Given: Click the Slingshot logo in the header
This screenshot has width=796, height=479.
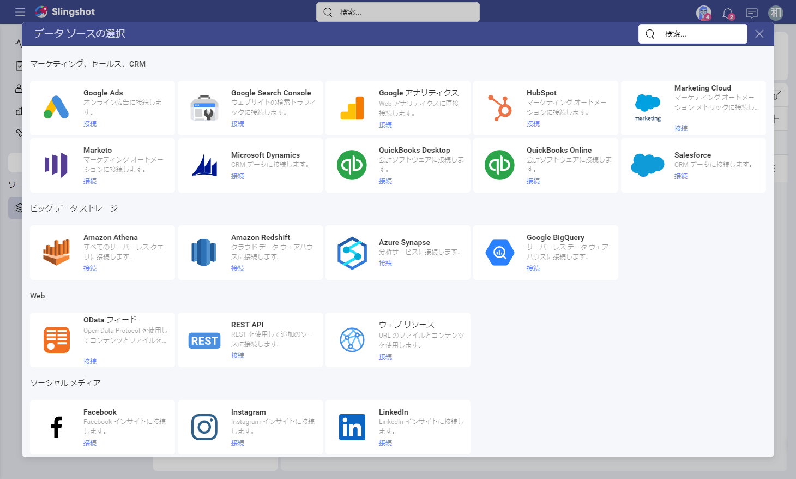Looking at the screenshot, I should (65, 11).
